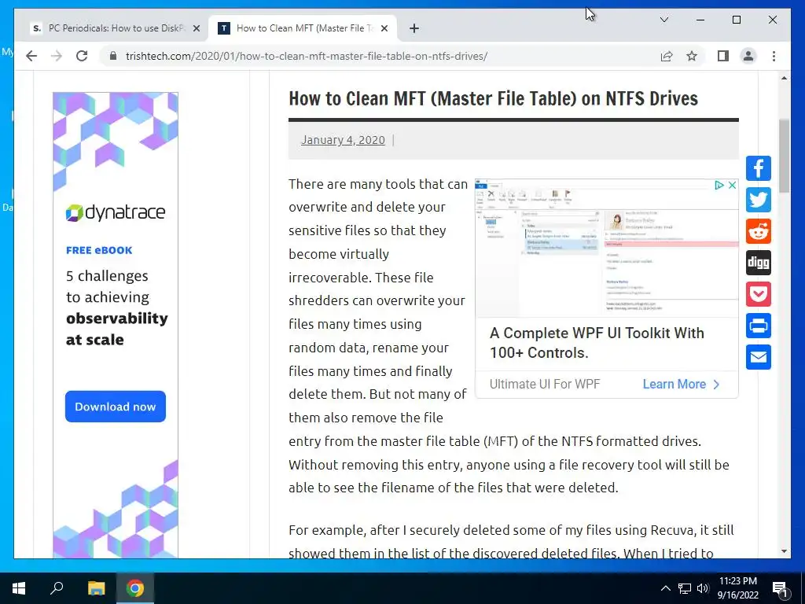The image size is (805, 604).
Task: Open network status tray icon
Action: [685, 588]
